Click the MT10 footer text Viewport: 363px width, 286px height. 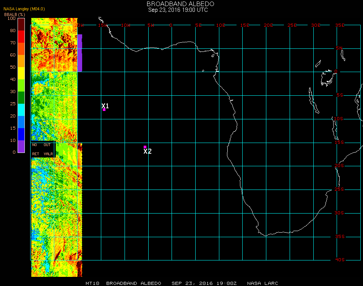click(x=92, y=283)
